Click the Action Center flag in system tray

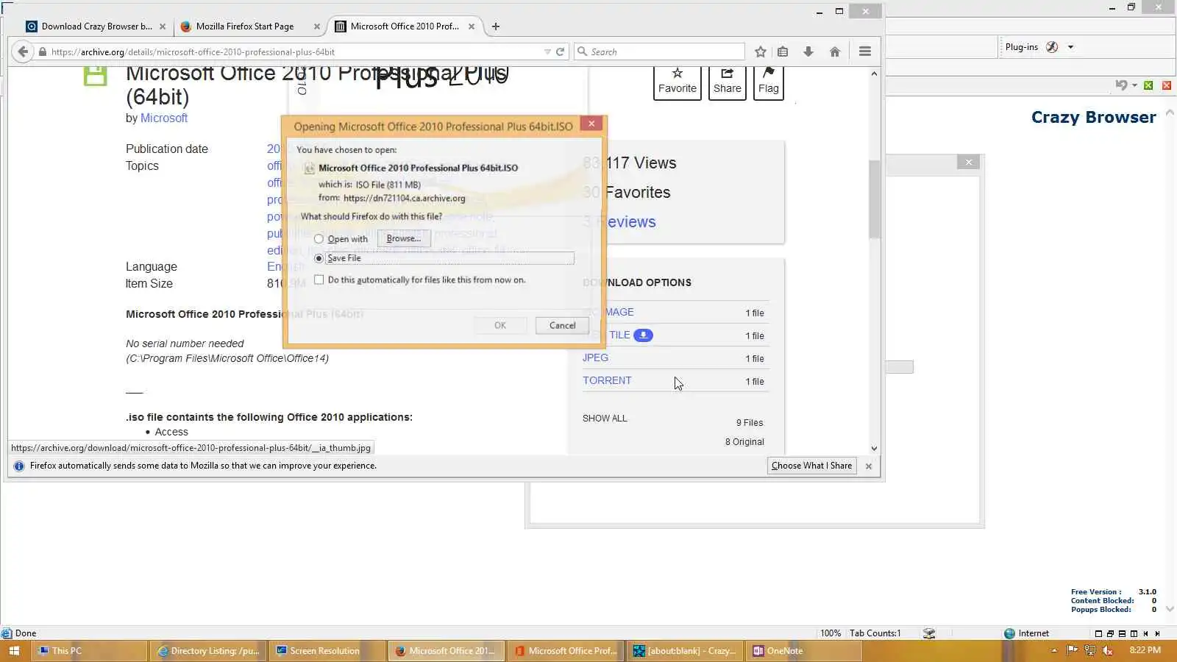[x=1072, y=650]
